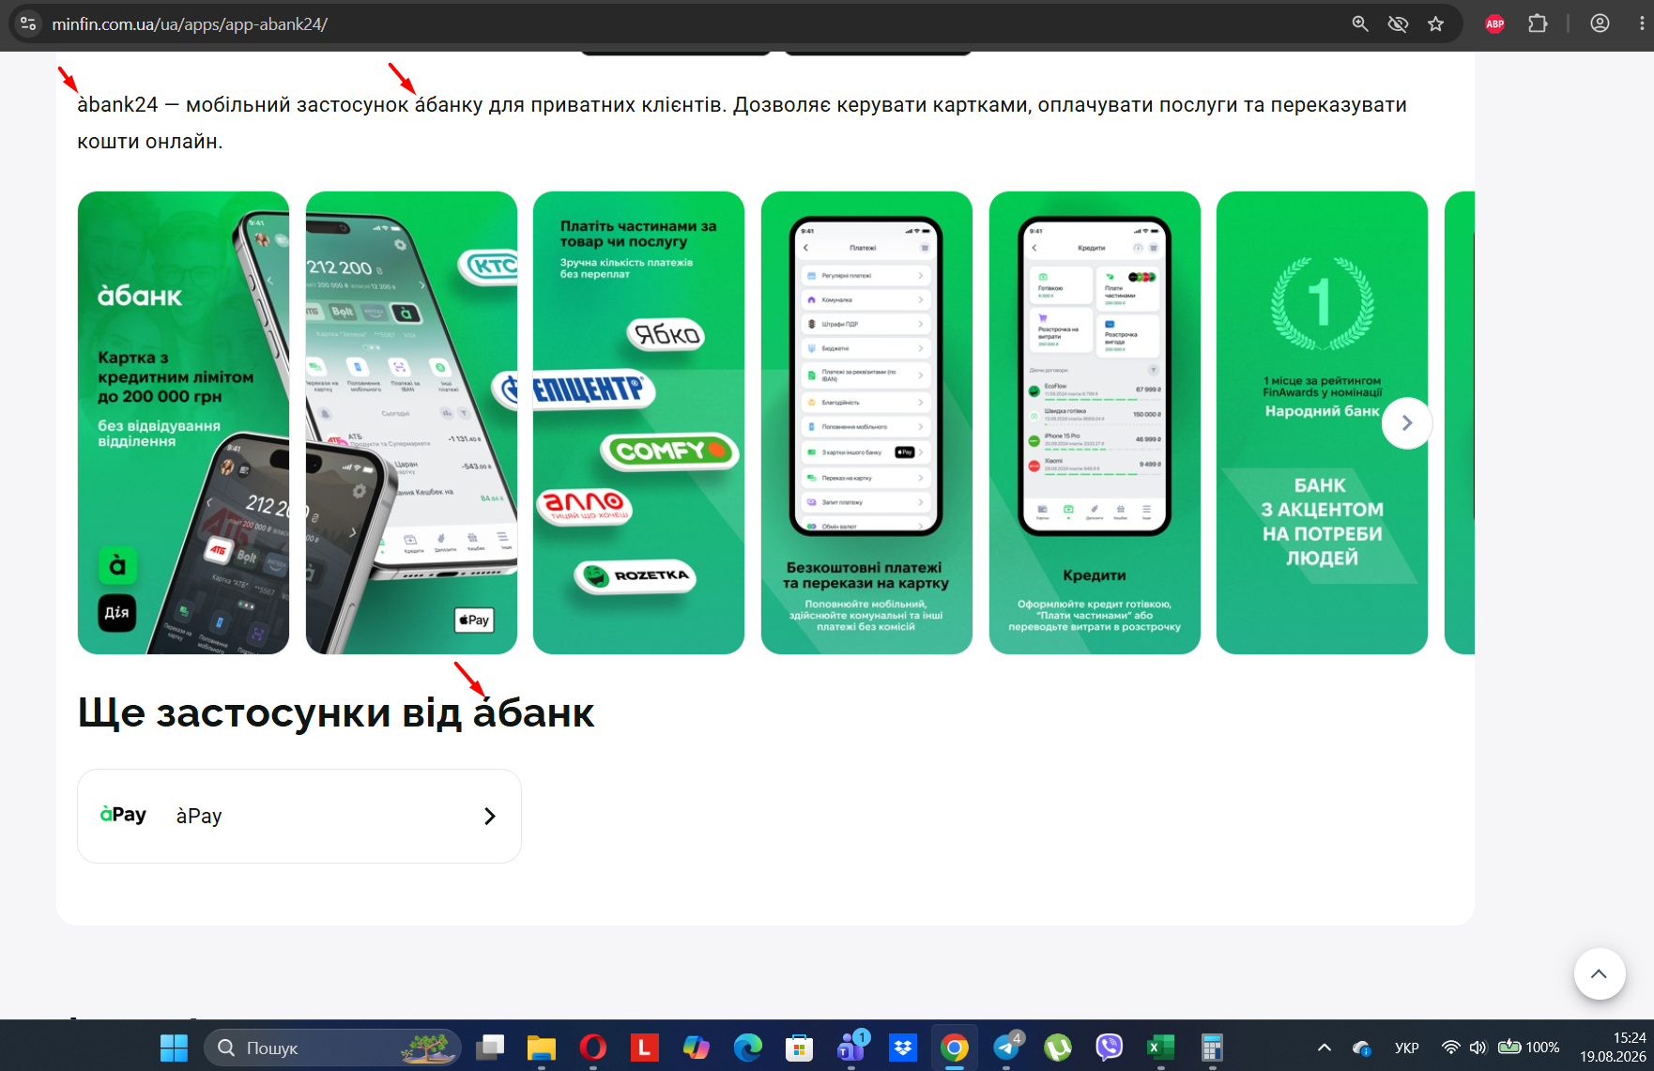Screen dimensions: 1654x1071
Task: Open Dropbox from the taskbar
Action: tap(903, 1048)
